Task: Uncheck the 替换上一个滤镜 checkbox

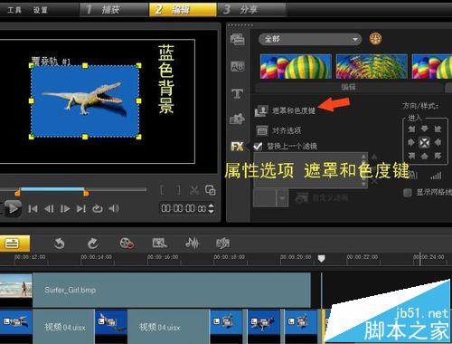Action: click(x=258, y=147)
